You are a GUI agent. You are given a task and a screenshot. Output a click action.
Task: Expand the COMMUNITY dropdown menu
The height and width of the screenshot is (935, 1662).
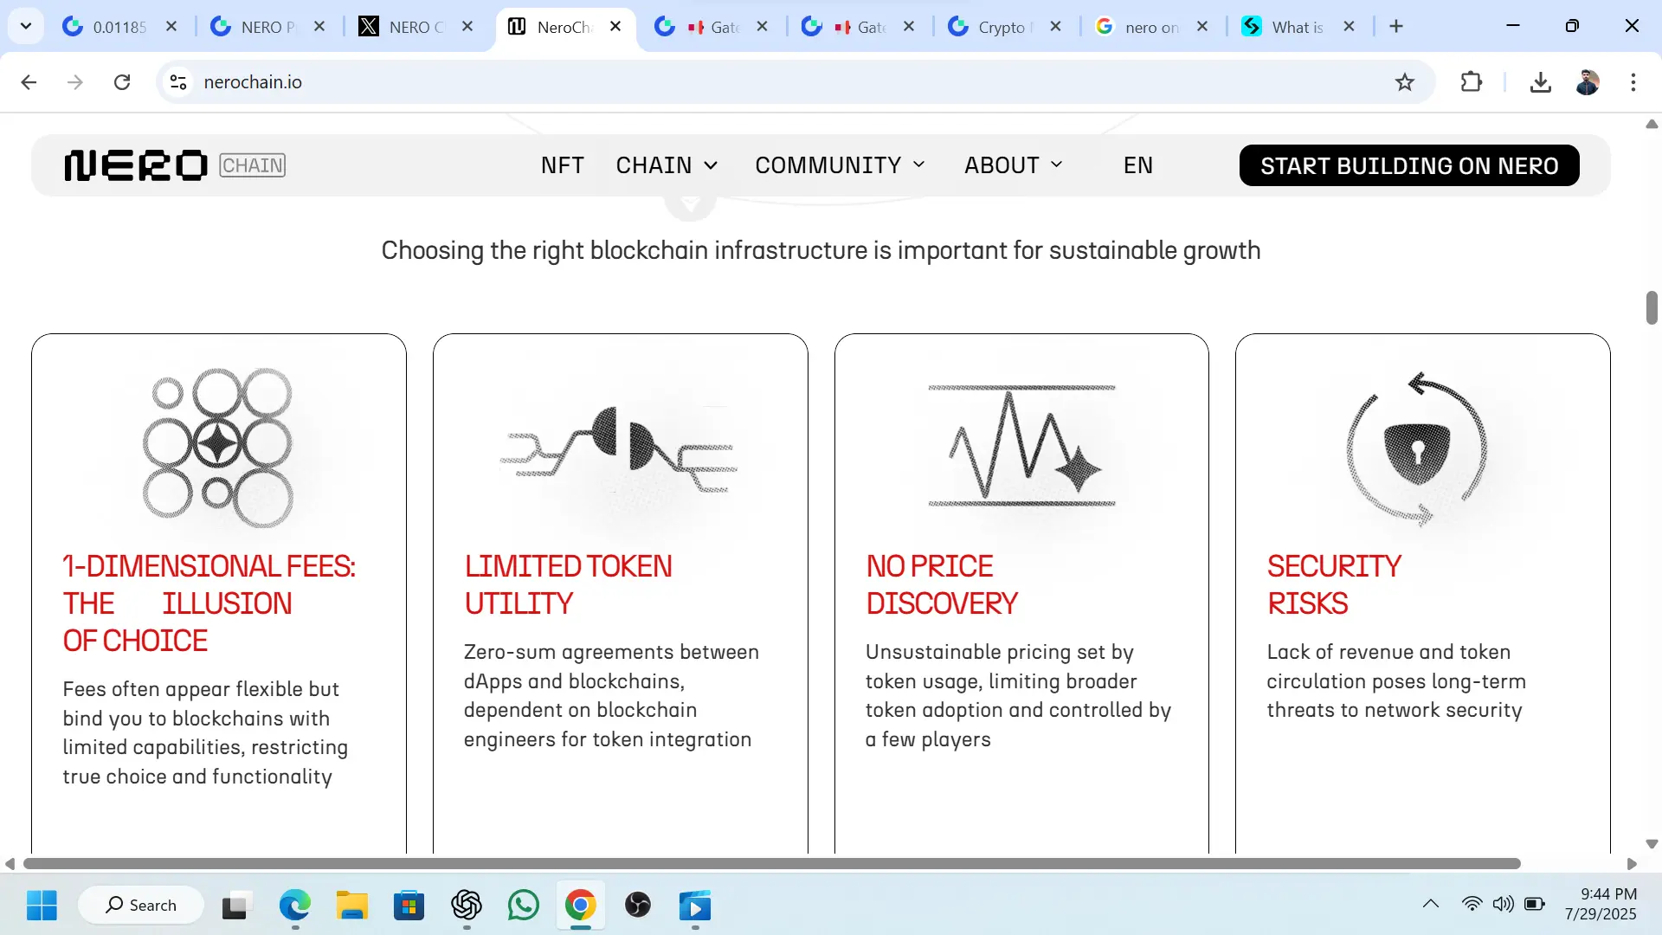click(x=840, y=165)
